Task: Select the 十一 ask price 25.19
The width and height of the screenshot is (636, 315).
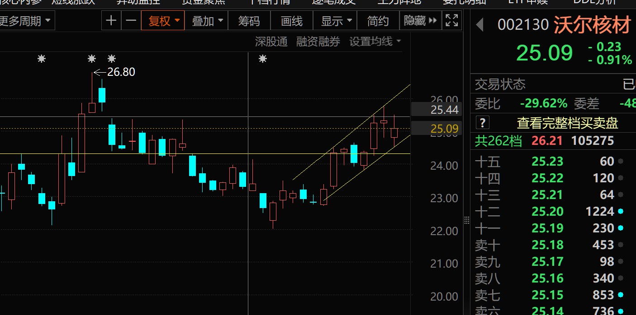Action: point(547,228)
